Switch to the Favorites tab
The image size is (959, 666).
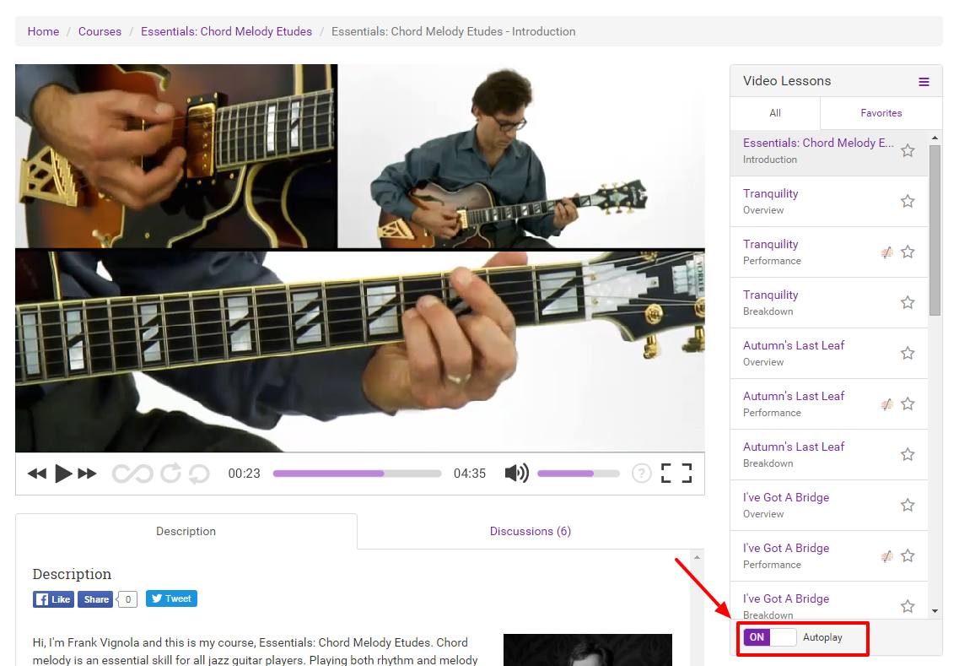pos(881,113)
